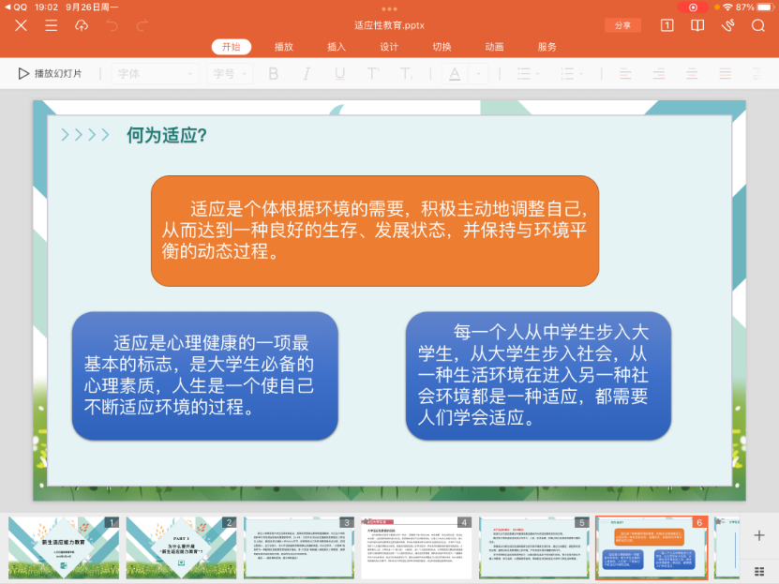Viewport: 779px width, 584px height.
Task: Toggle underline formatting
Action: point(339,73)
